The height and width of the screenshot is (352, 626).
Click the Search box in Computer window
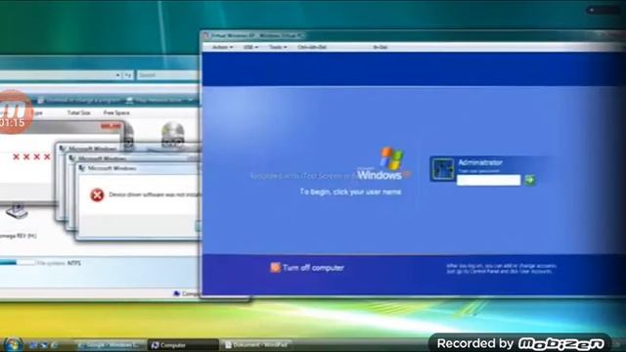(167, 75)
